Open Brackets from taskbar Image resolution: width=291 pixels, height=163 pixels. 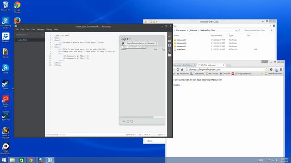[x=50, y=160]
